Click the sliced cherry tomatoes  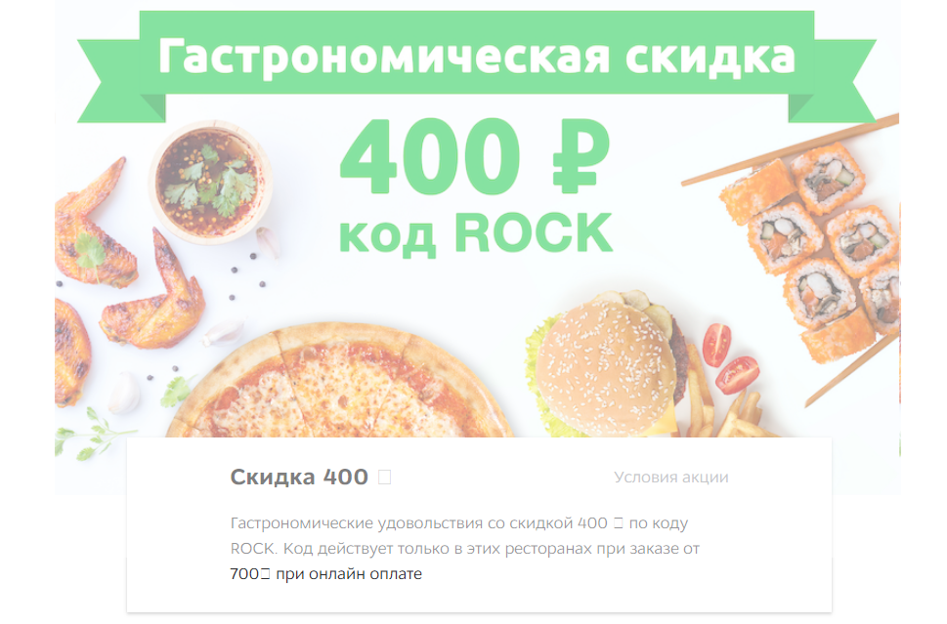coord(731,358)
